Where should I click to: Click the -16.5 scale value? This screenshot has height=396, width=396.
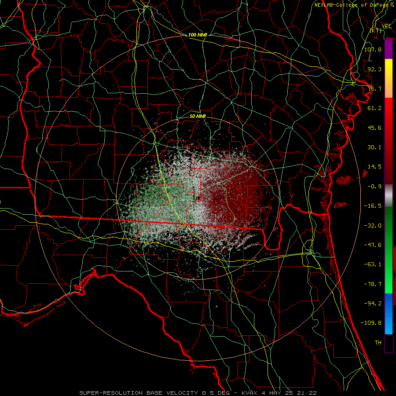[373, 206]
